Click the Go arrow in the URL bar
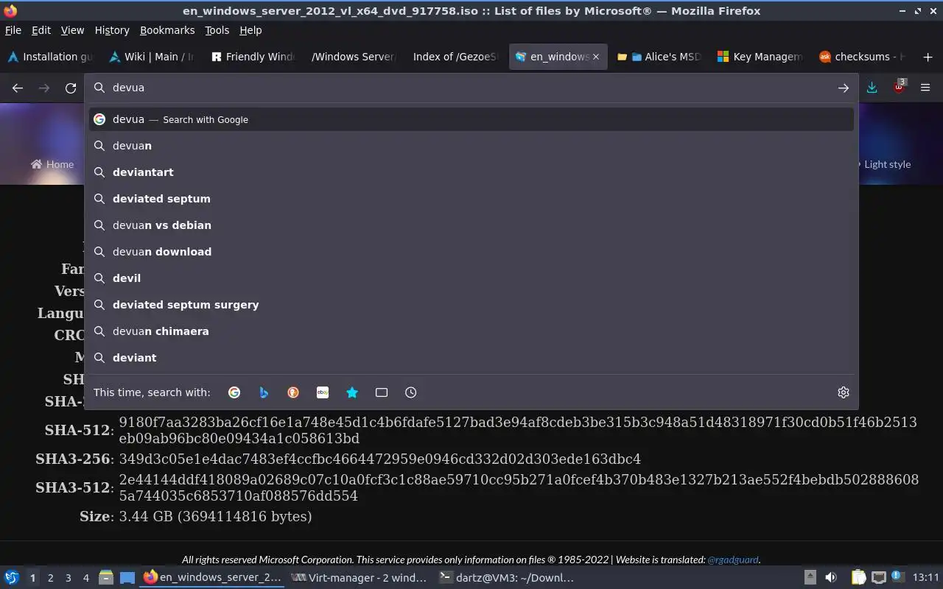943x589 pixels. pos(843,88)
